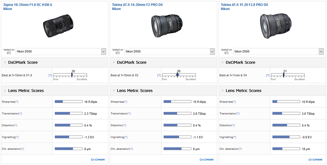This screenshot has width=327, height=165.
Task: Click the Tokina 14-20mm lens photo
Action: (x=167, y=26)
